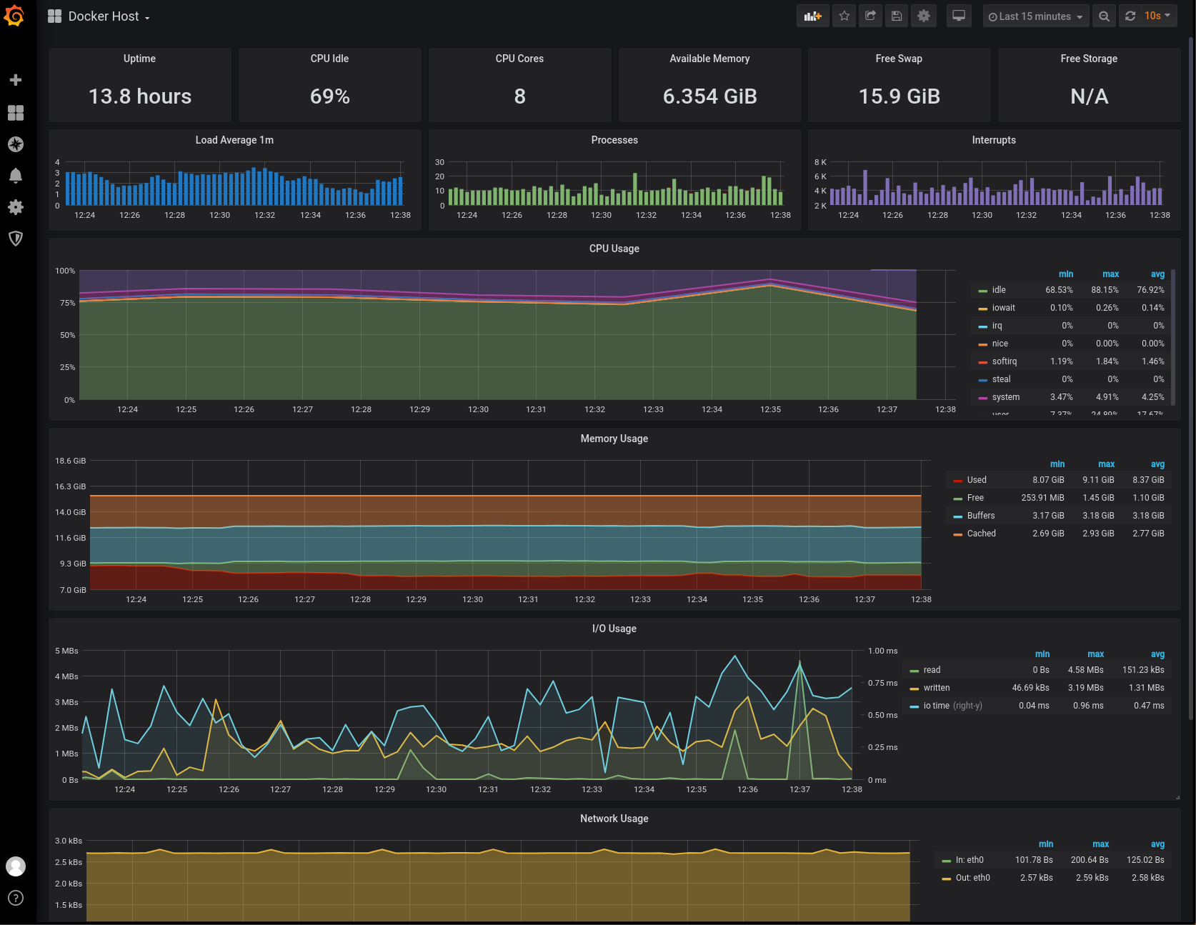The width and height of the screenshot is (1196, 925).
Task: Star this dashboard
Action: [844, 16]
